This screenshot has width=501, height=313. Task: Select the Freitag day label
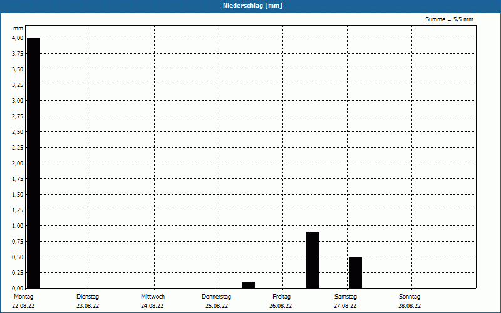click(x=281, y=297)
